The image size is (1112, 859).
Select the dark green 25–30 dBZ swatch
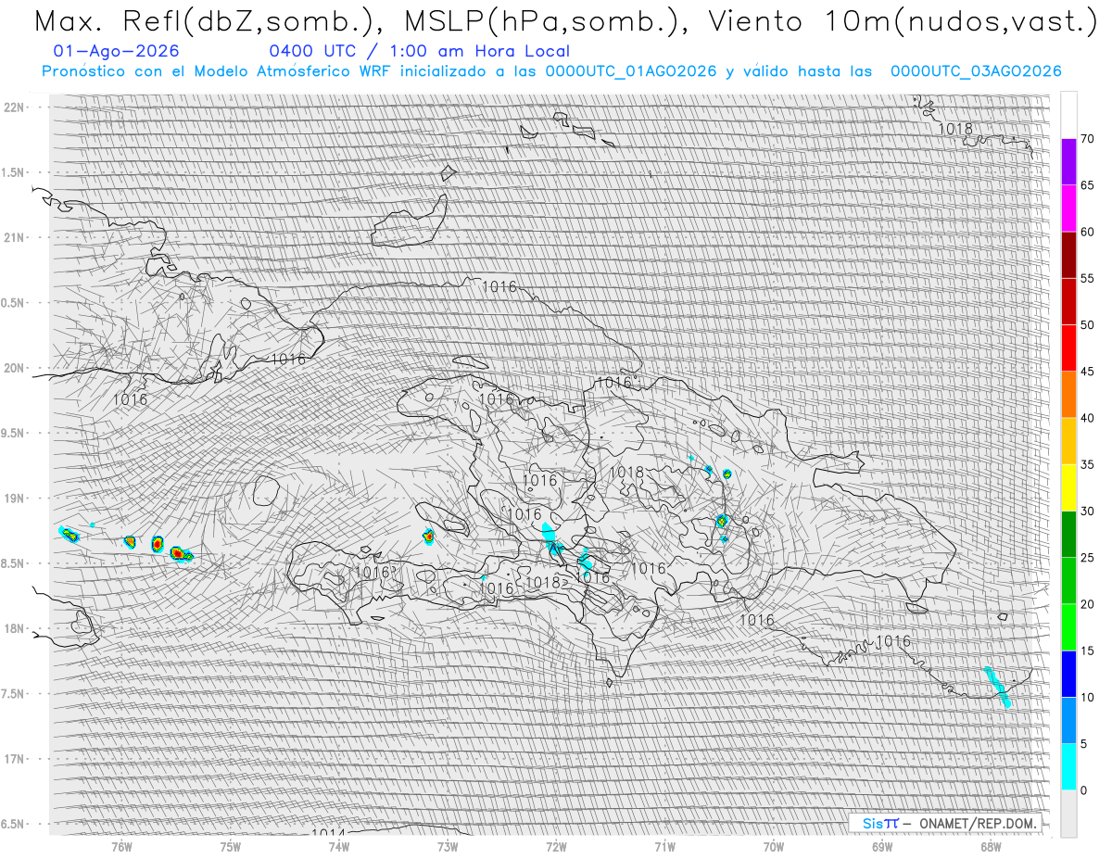[1068, 534]
